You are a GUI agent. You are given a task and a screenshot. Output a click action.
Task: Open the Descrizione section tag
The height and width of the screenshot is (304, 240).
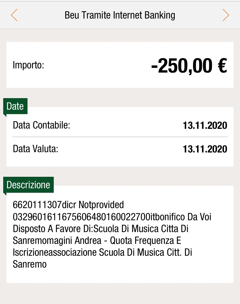28,185
